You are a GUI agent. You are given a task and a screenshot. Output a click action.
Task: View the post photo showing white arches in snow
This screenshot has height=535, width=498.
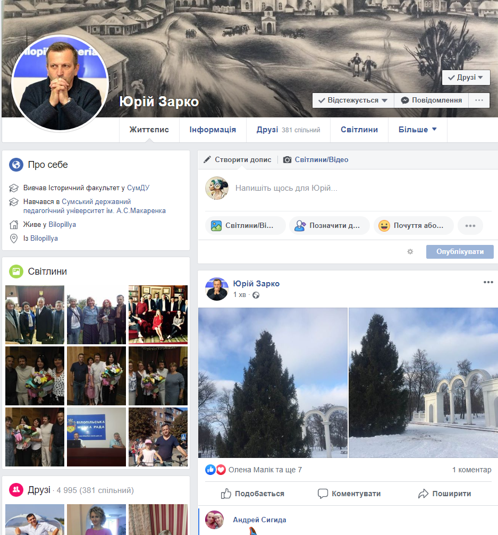[423, 383]
